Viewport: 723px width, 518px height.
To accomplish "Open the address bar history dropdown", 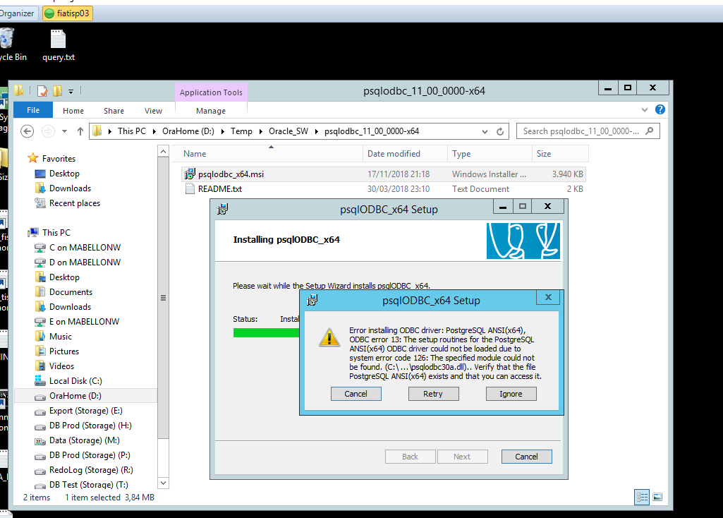I will [484, 131].
